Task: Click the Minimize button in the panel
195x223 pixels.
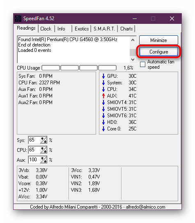Action: tap(158, 40)
